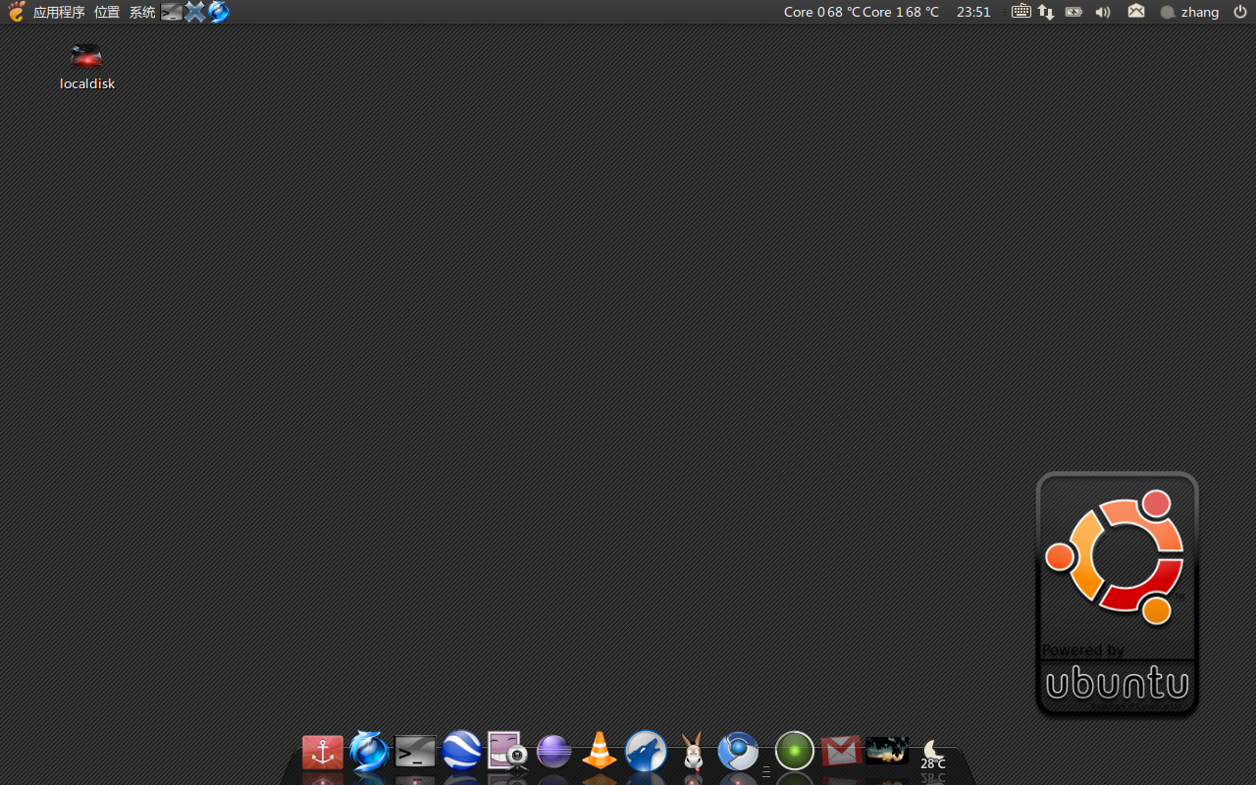Viewport: 1256px width, 785px height.
Task: Open the terminal from the bottom dock
Action: 415,753
